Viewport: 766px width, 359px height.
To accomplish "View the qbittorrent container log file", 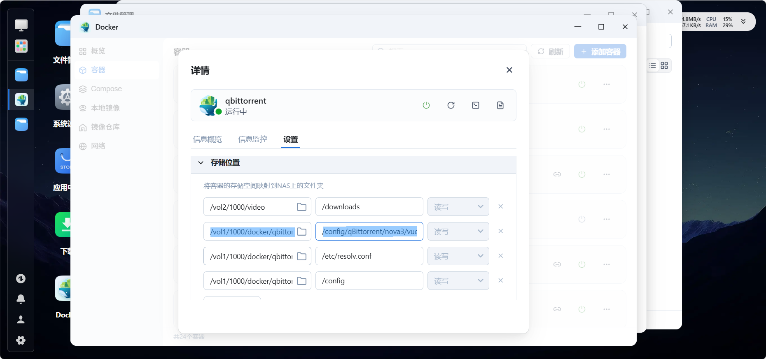I will click(500, 105).
